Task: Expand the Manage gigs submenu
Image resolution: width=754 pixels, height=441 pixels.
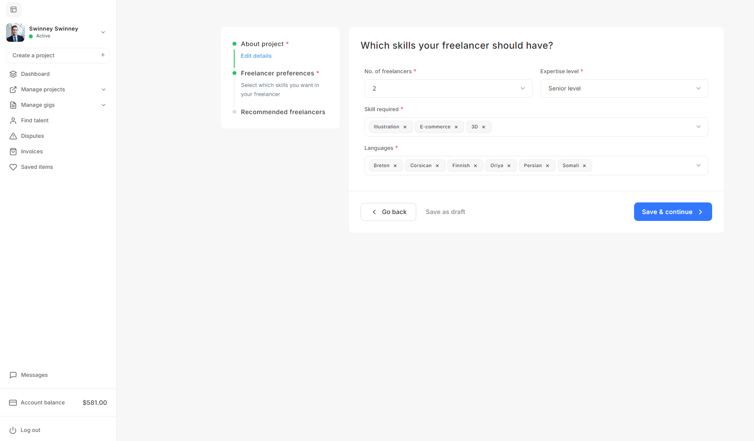Action: (x=103, y=105)
